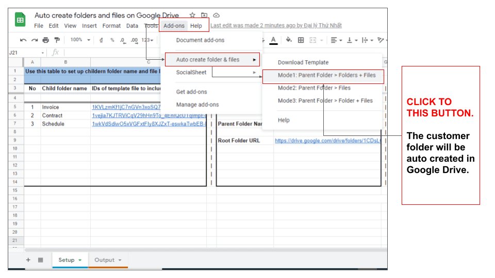Star this spreadsheet document
The height and width of the screenshot is (278, 495).
pyautogui.click(x=192, y=15)
